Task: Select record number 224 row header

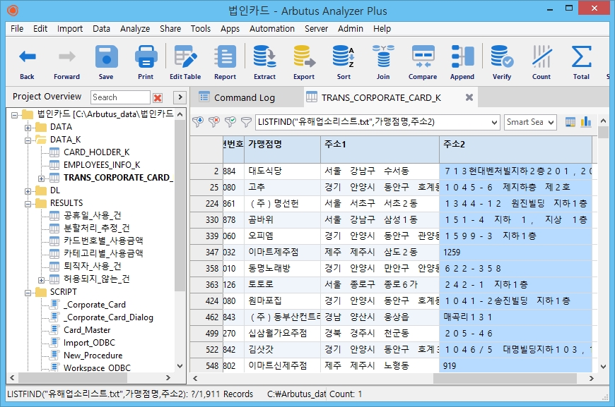Action: point(206,203)
